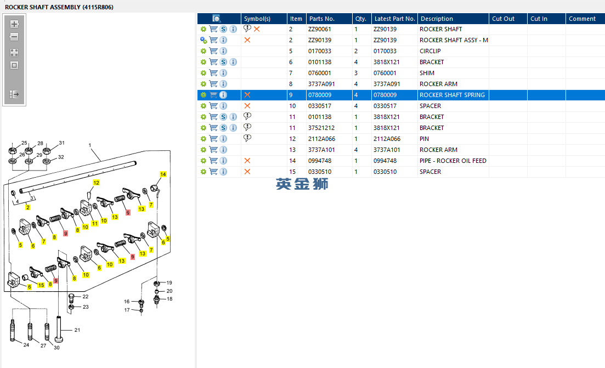Click callout 12 on the diagram
The image size is (605, 368).
[96, 183]
